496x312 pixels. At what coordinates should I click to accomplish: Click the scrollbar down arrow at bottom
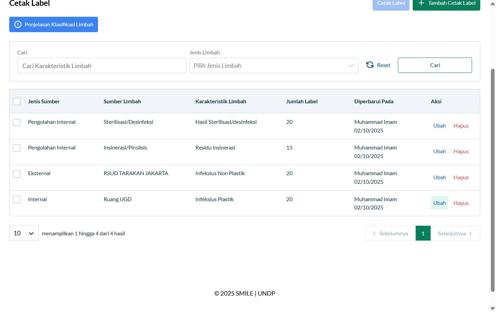[x=493, y=309]
